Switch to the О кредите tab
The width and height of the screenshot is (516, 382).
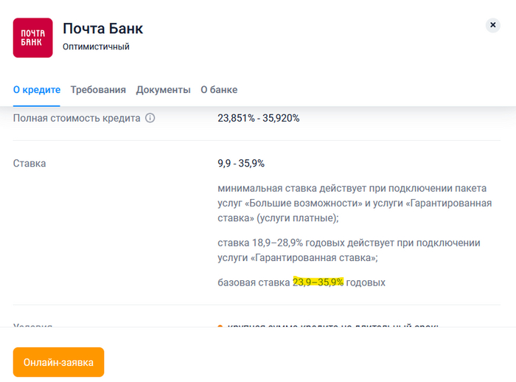point(37,90)
